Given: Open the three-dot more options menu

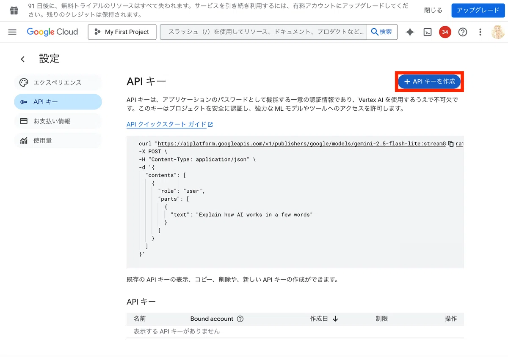Looking at the screenshot, I should (x=480, y=32).
